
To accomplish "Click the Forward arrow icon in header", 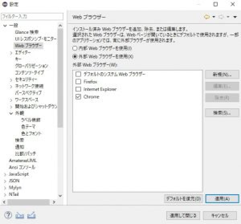I will pyautogui.click(x=221, y=17).
